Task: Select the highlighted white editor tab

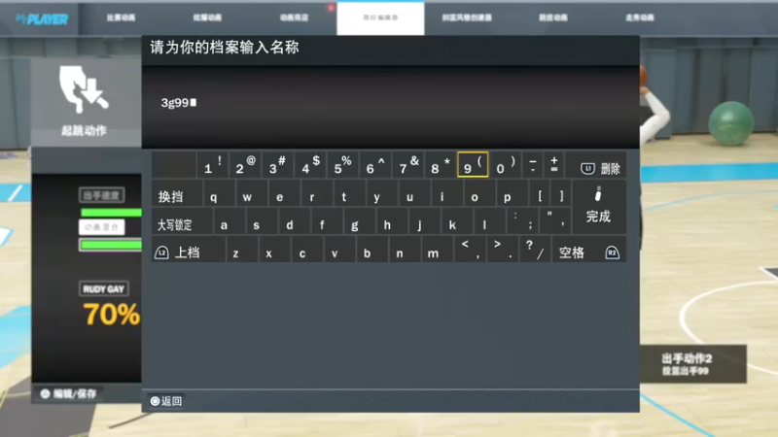Action: pyautogui.click(x=380, y=18)
